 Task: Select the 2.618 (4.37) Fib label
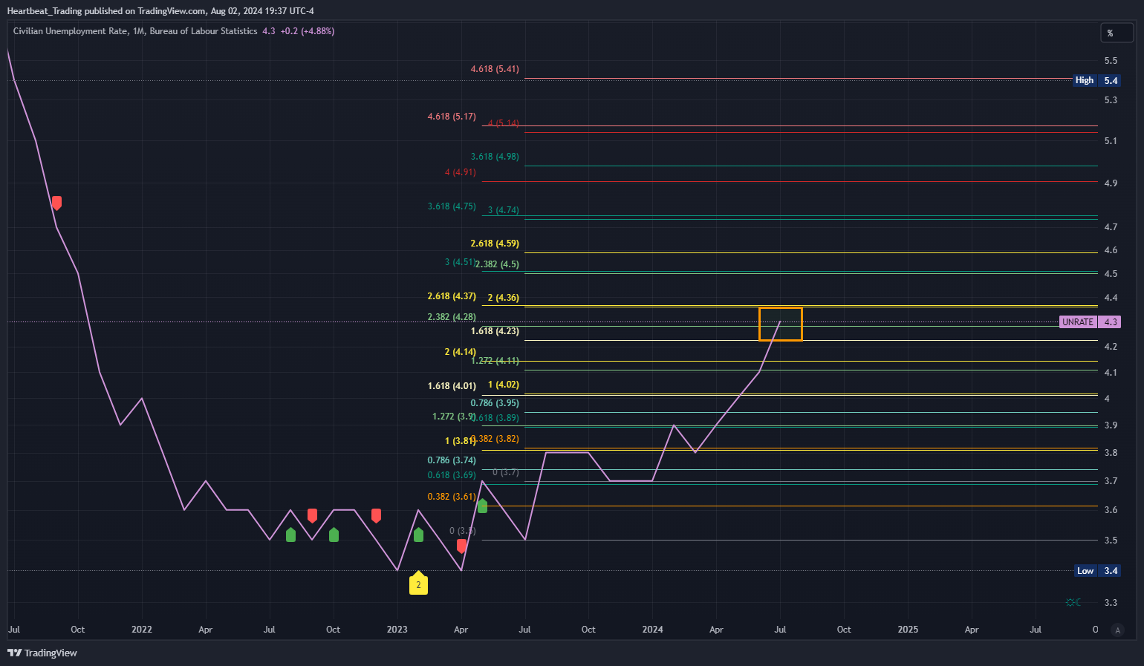452,296
